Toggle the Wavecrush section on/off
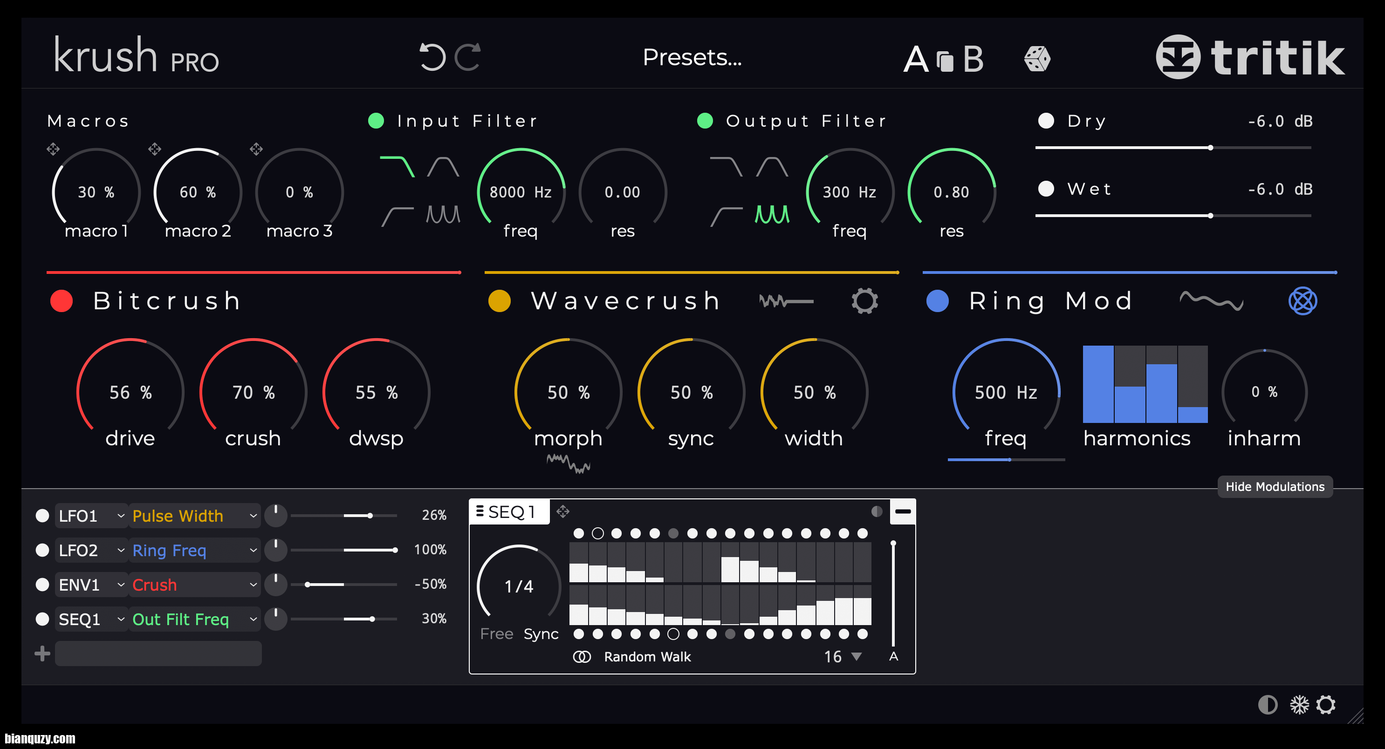 (500, 301)
